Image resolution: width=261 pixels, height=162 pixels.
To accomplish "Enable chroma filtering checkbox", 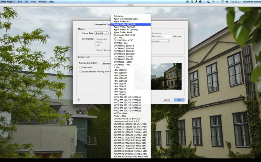I will point(80,71).
